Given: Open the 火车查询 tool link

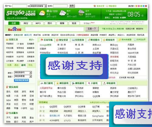Looking at the screenshot, I should tap(31, 61).
